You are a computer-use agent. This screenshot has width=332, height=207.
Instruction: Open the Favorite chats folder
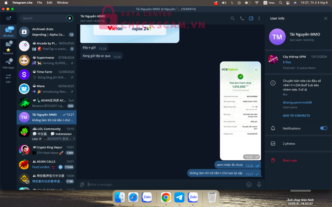coord(8,48)
